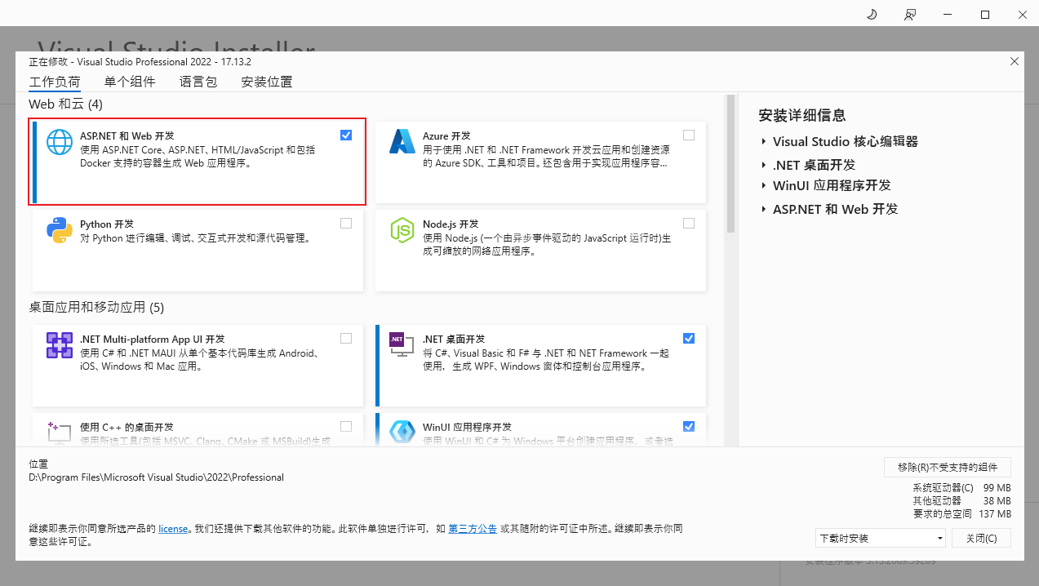Switch to the 单个组件 tab

pyautogui.click(x=129, y=82)
